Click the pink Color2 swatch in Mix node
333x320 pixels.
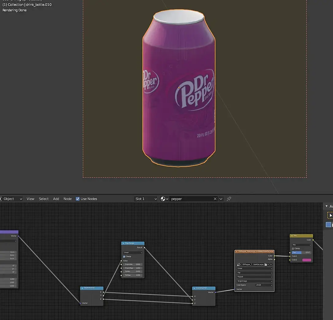coord(306,260)
